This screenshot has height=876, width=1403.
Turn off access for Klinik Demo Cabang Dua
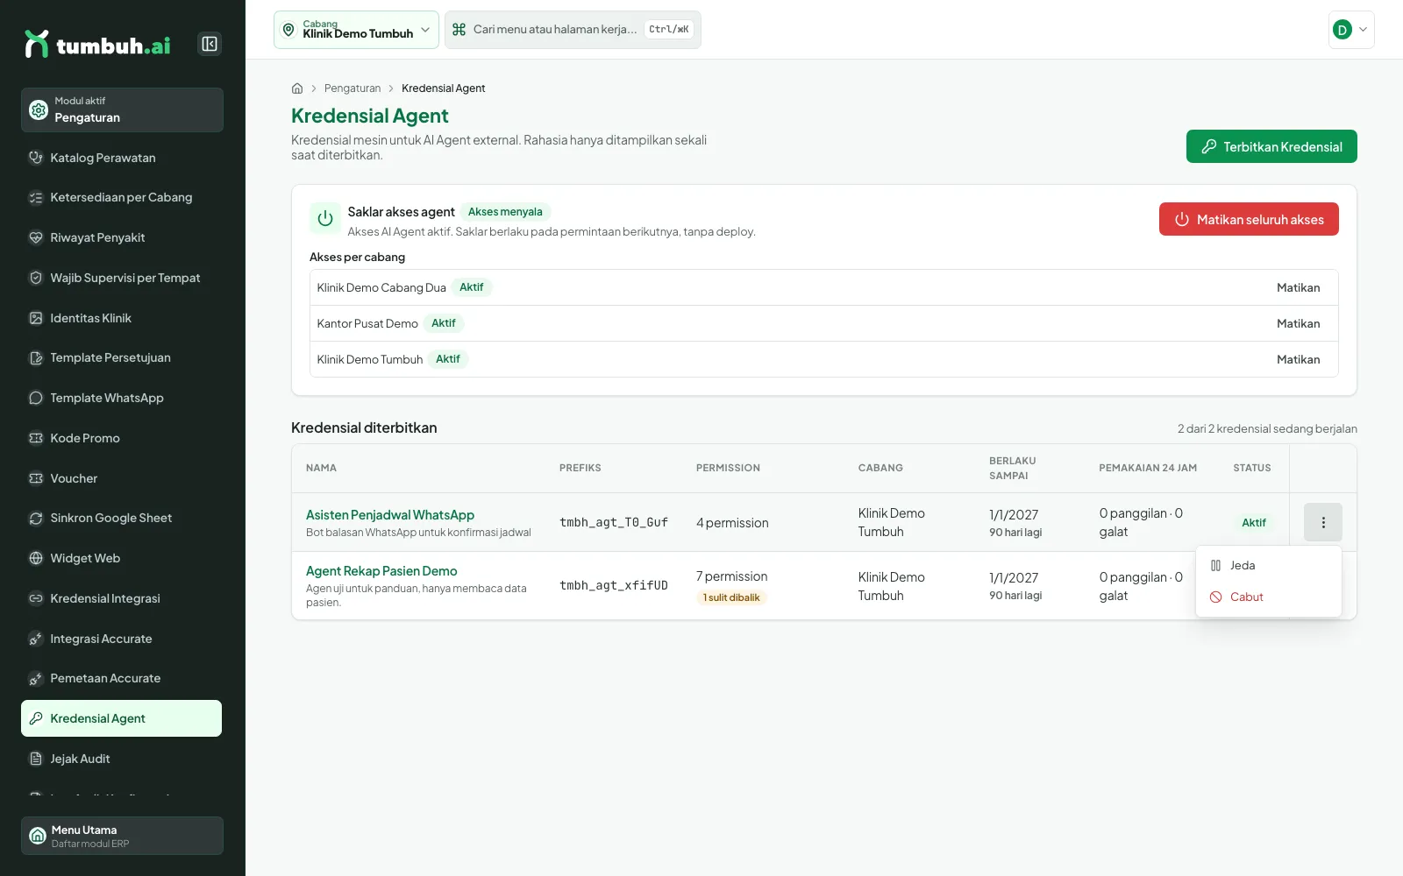1298,287
